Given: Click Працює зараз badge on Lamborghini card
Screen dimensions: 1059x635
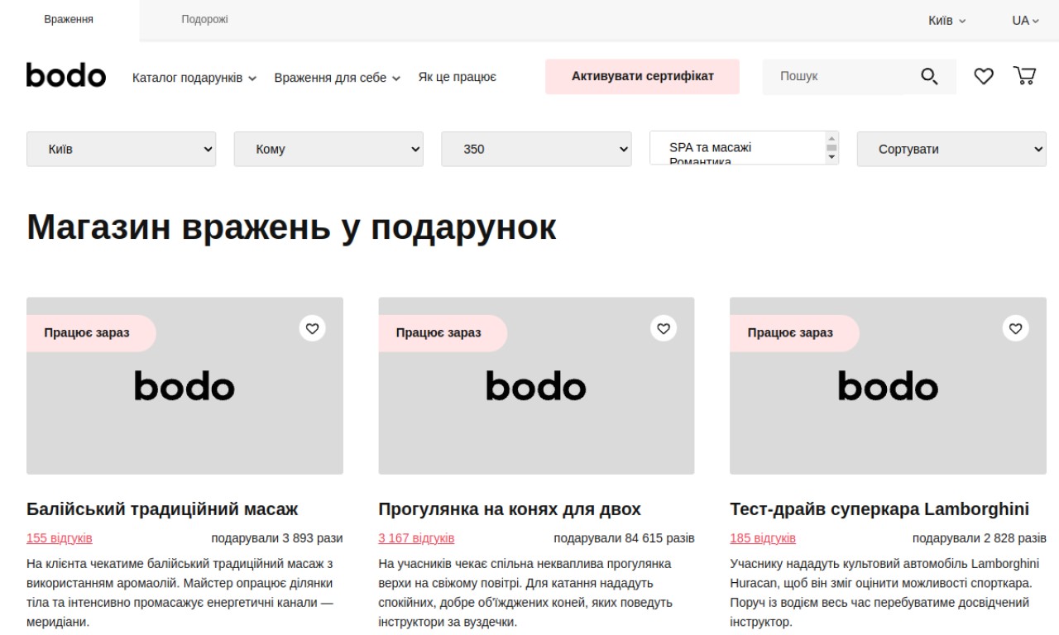Looking at the screenshot, I should point(793,333).
